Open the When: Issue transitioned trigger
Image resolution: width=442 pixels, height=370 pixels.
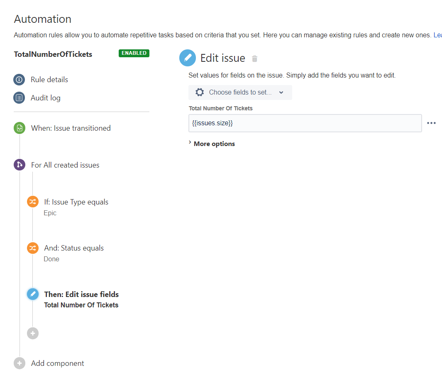click(71, 128)
